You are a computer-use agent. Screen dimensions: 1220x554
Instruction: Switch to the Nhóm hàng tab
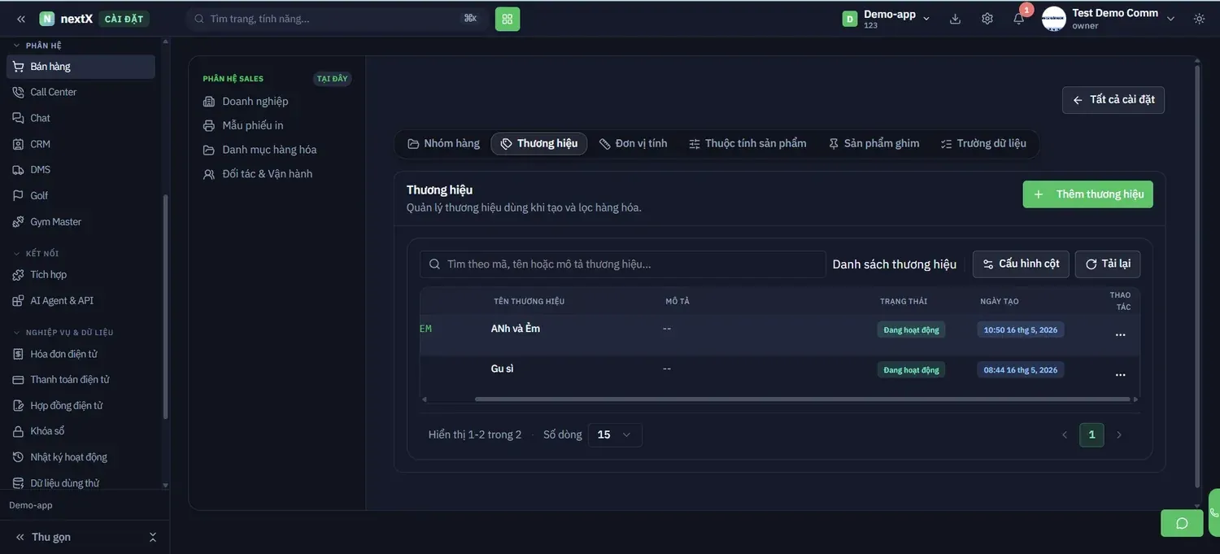click(x=444, y=143)
